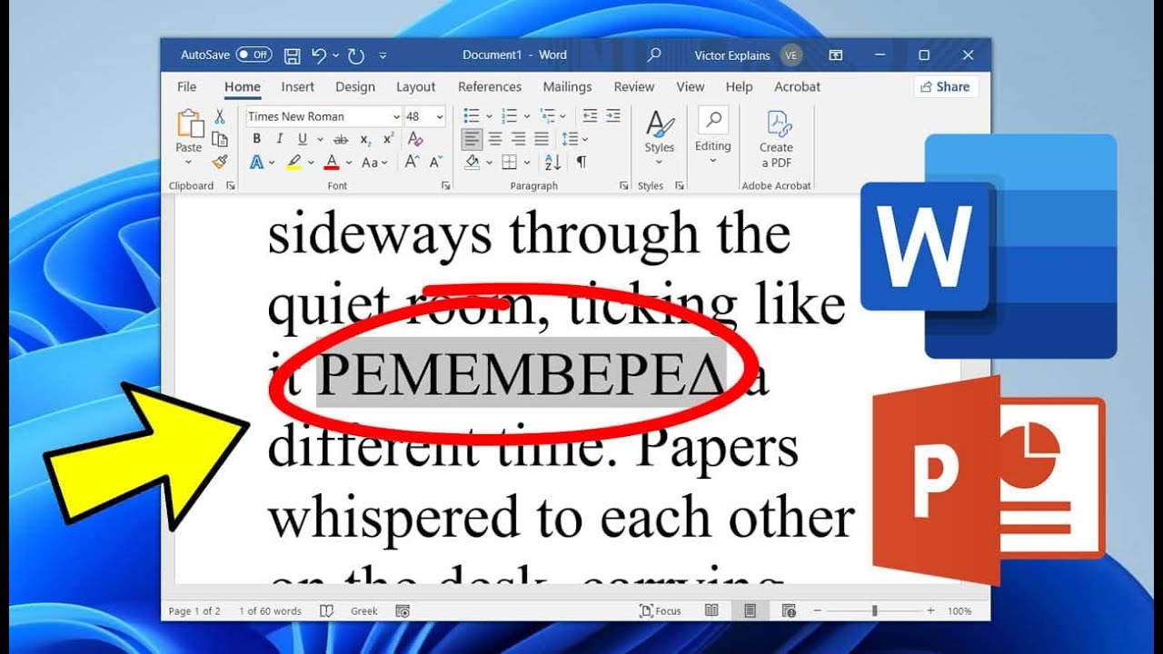Open the File menu
Screen dimensions: 1163x654
click(x=186, y=87)
